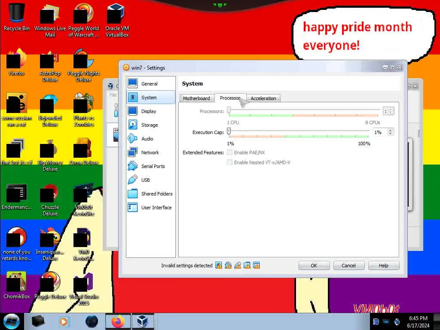Select Visual Studio 2015 desktop icon
This screenshot has width=440, height=330.
84,289
